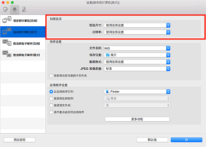Click the 保存到计算机(文档) sidebar icon
Viewport: 206px width, 147px height.
pyautogui.click(x=7, y=20)
